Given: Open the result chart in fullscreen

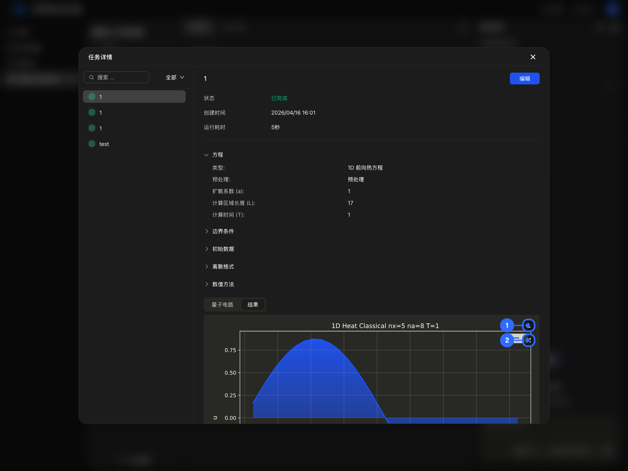Looking at the screenshot, I should pos(528,340).
